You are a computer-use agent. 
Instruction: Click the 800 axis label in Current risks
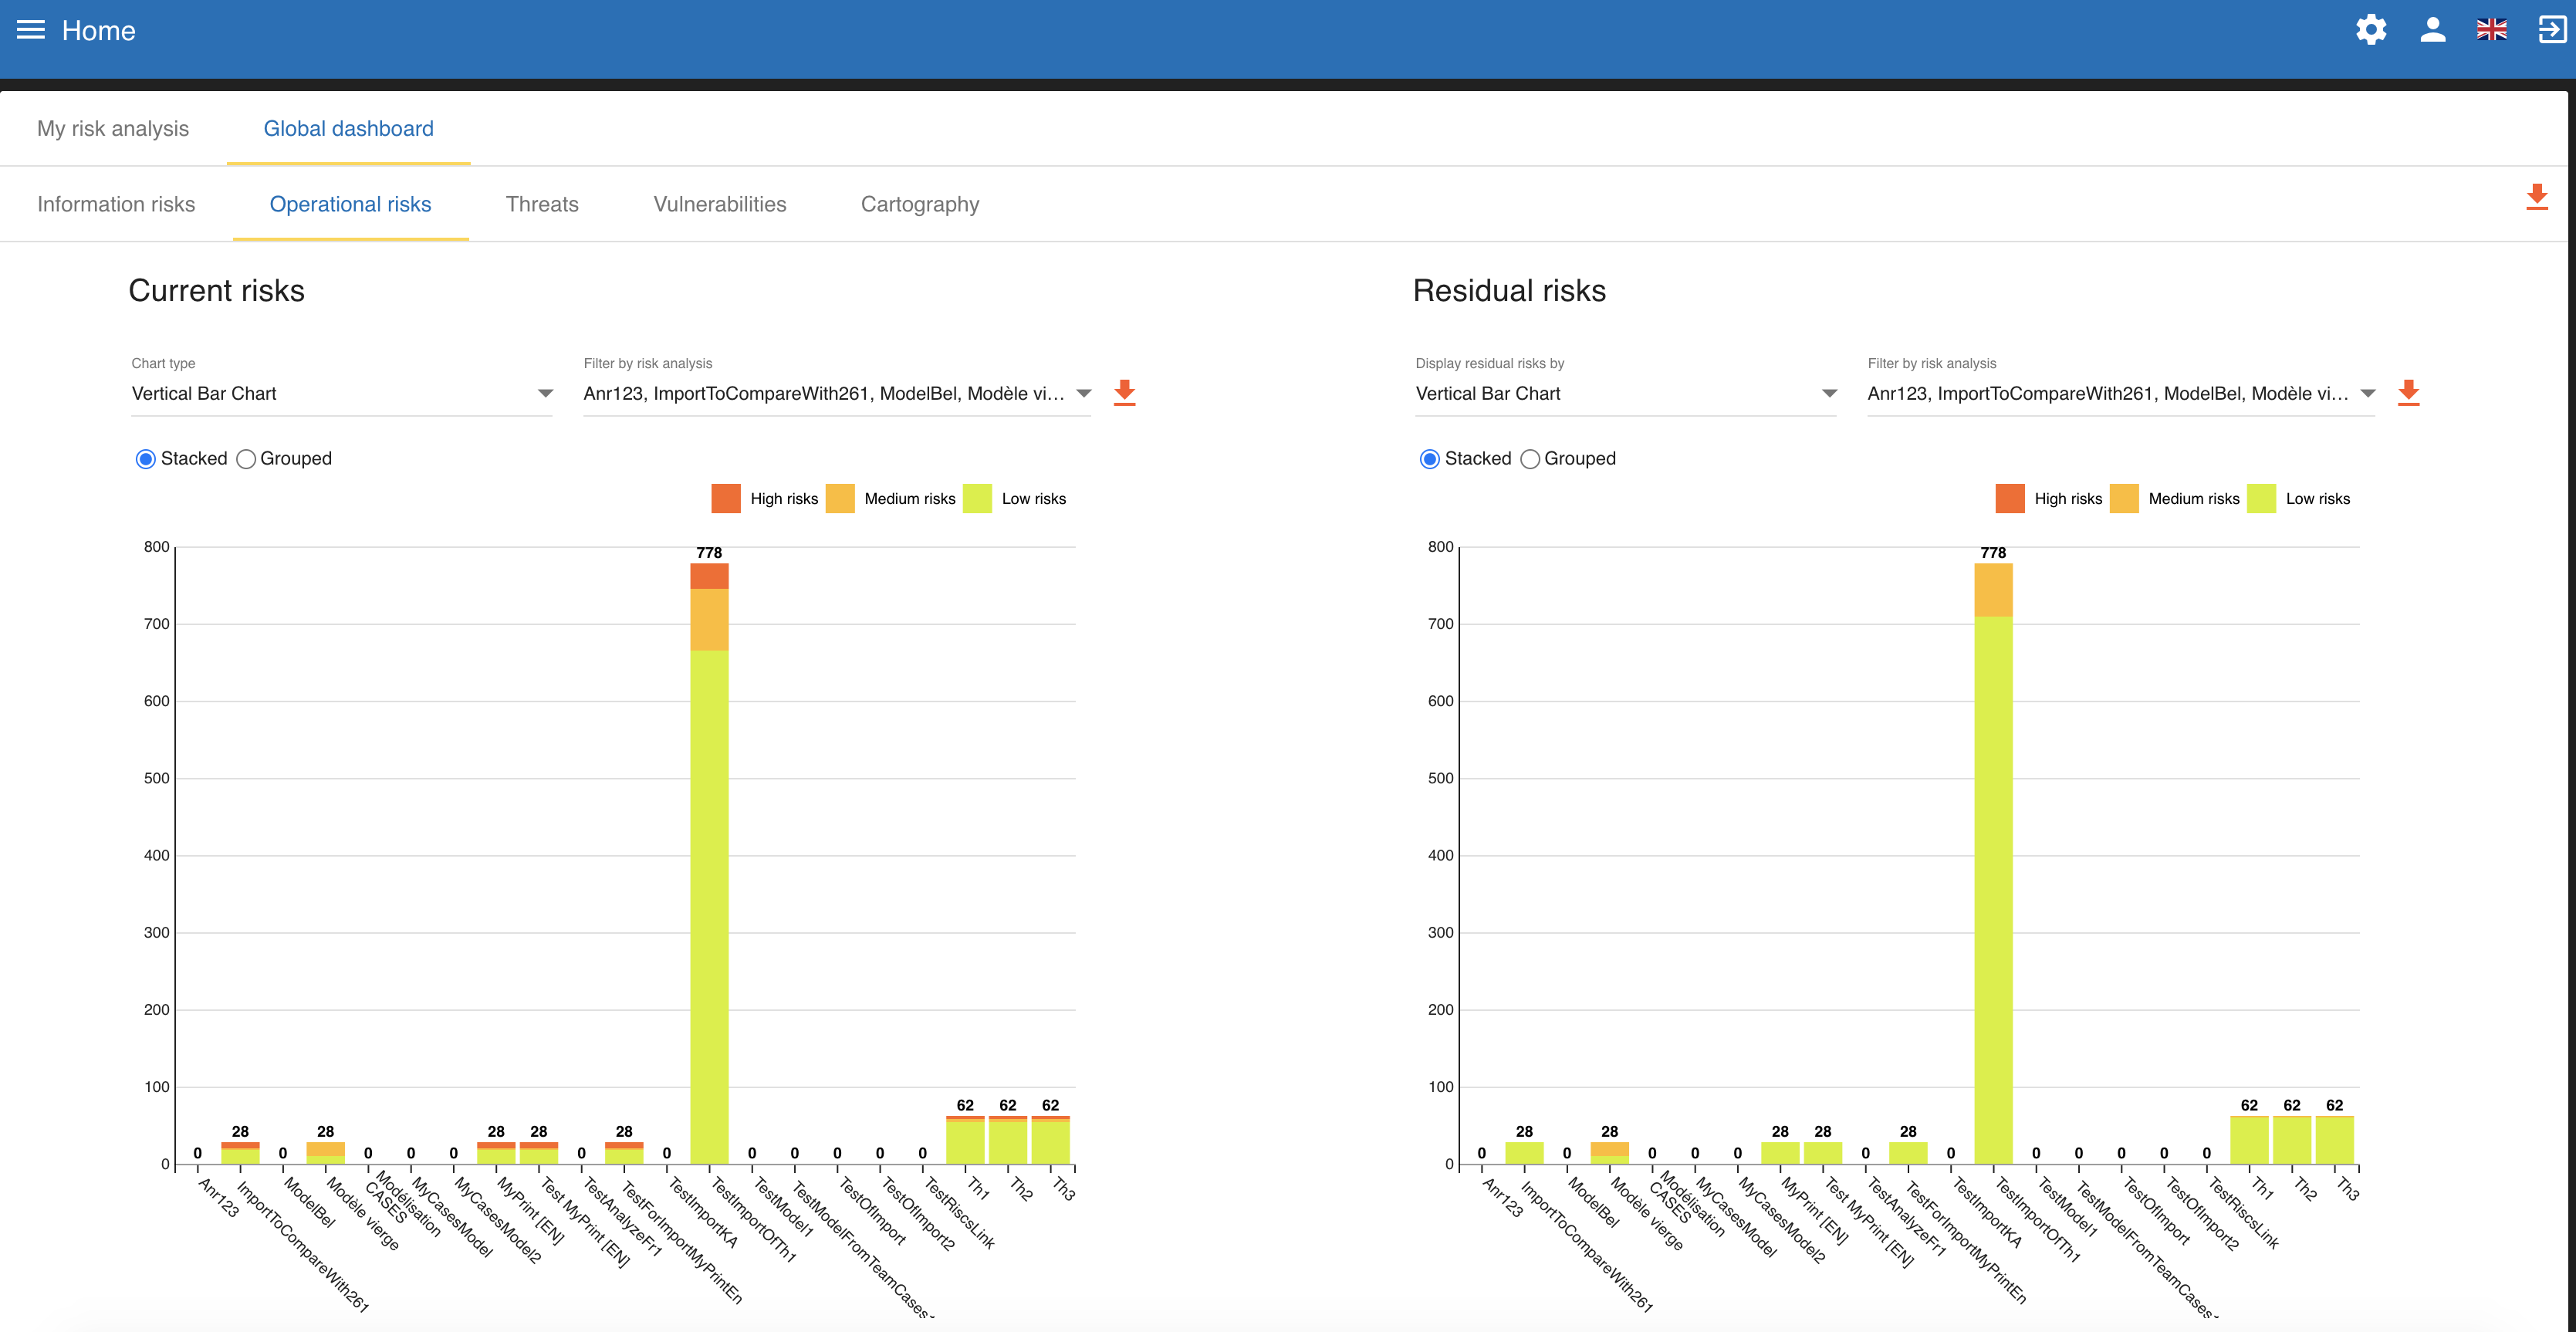click(157, 547)
